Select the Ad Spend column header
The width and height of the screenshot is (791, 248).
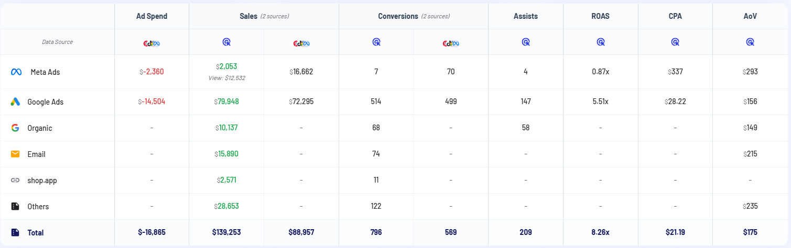coord(151,16)
